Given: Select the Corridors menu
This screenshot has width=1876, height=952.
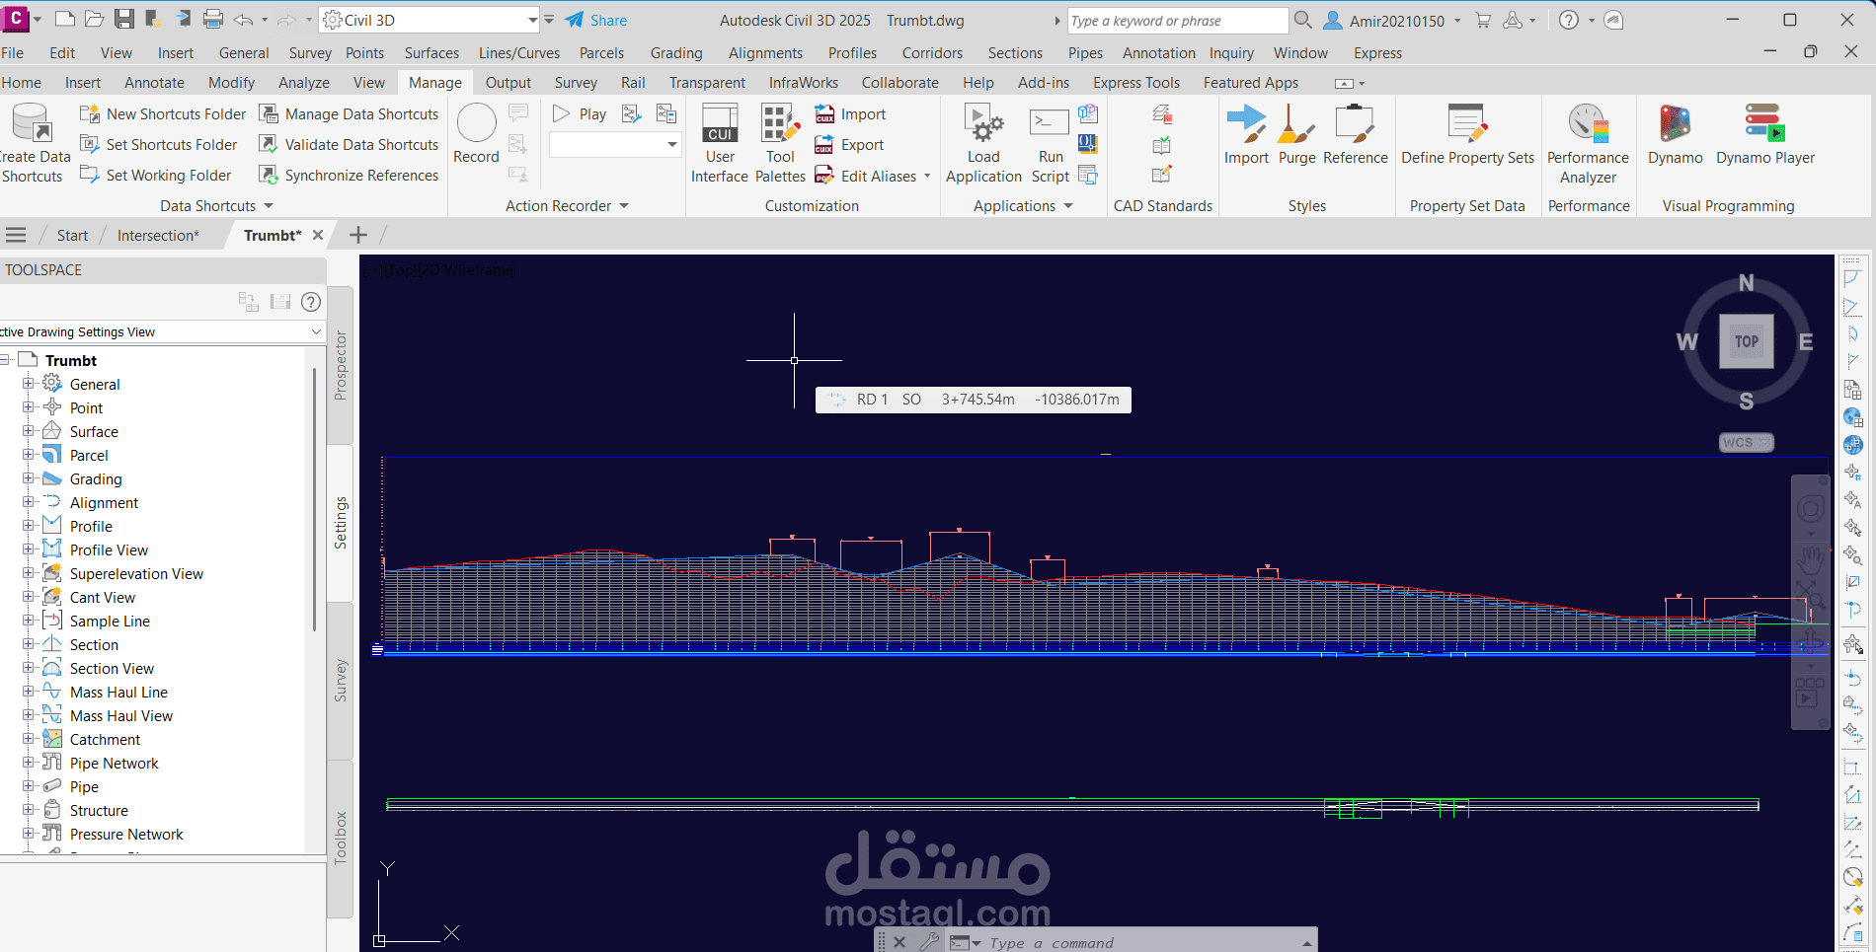Looking at the screenshot, I should 931,53.
